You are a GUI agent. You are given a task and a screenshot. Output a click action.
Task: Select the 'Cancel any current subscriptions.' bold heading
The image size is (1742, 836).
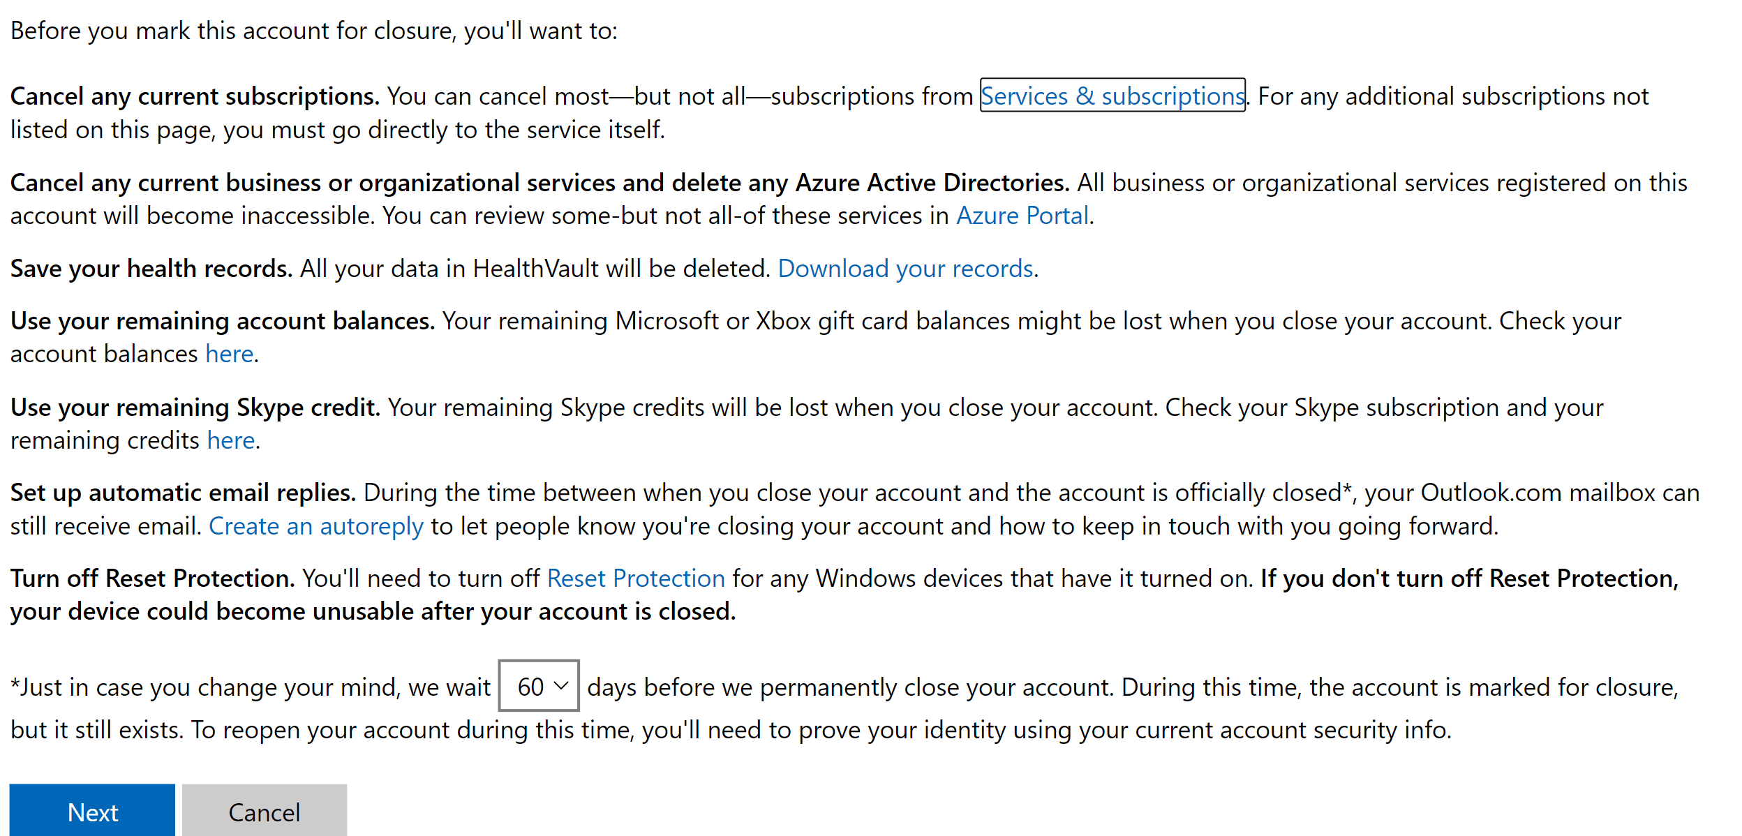195,96
